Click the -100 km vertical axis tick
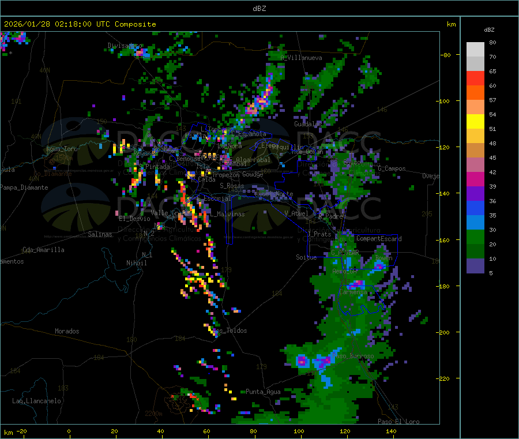This screenshot has width=519, height=439. click(442, 101)
